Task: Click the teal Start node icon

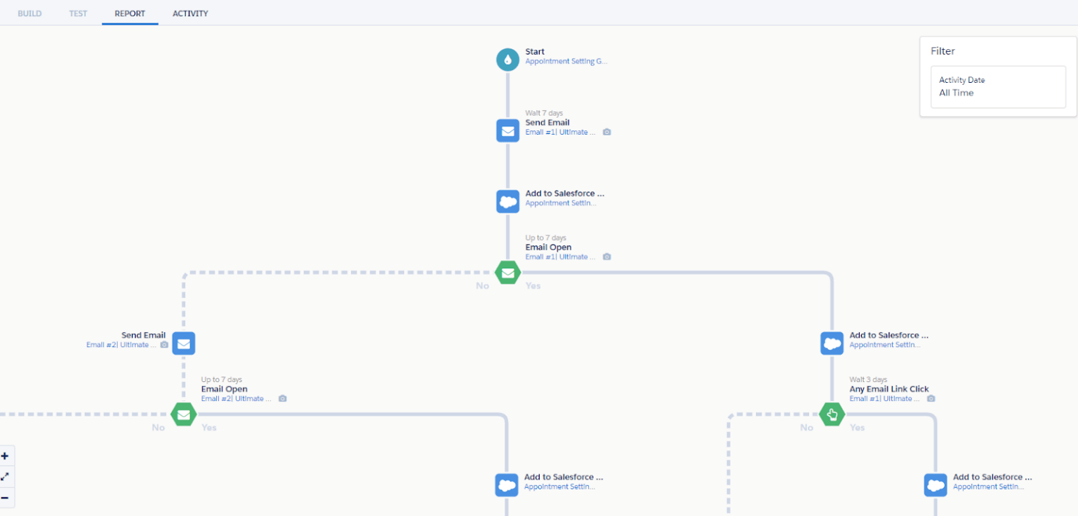Action: (x=507, y=60)
